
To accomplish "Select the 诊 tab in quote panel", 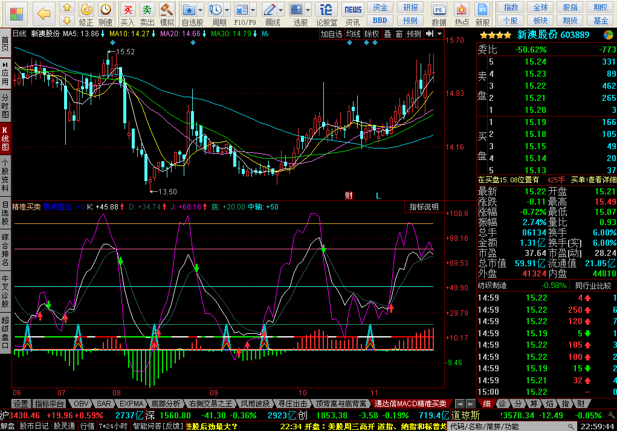I will coord(503,404).
